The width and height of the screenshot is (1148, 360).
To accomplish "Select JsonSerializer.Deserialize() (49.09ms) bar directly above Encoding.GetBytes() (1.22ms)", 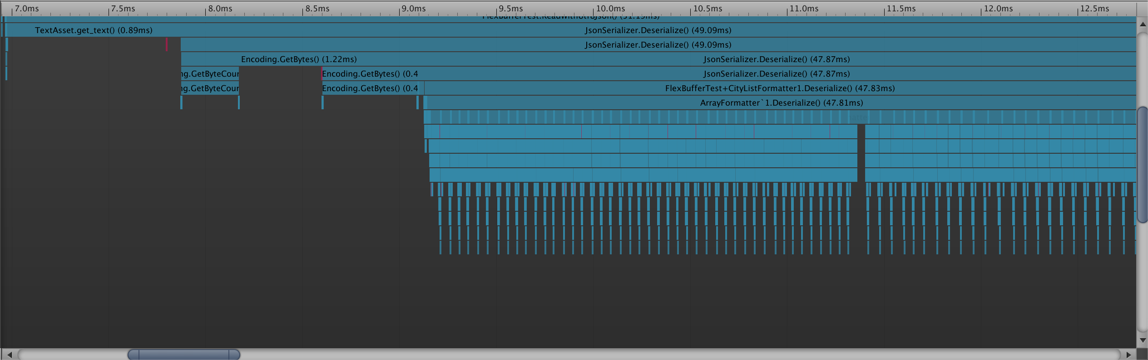I will (658, 45).
